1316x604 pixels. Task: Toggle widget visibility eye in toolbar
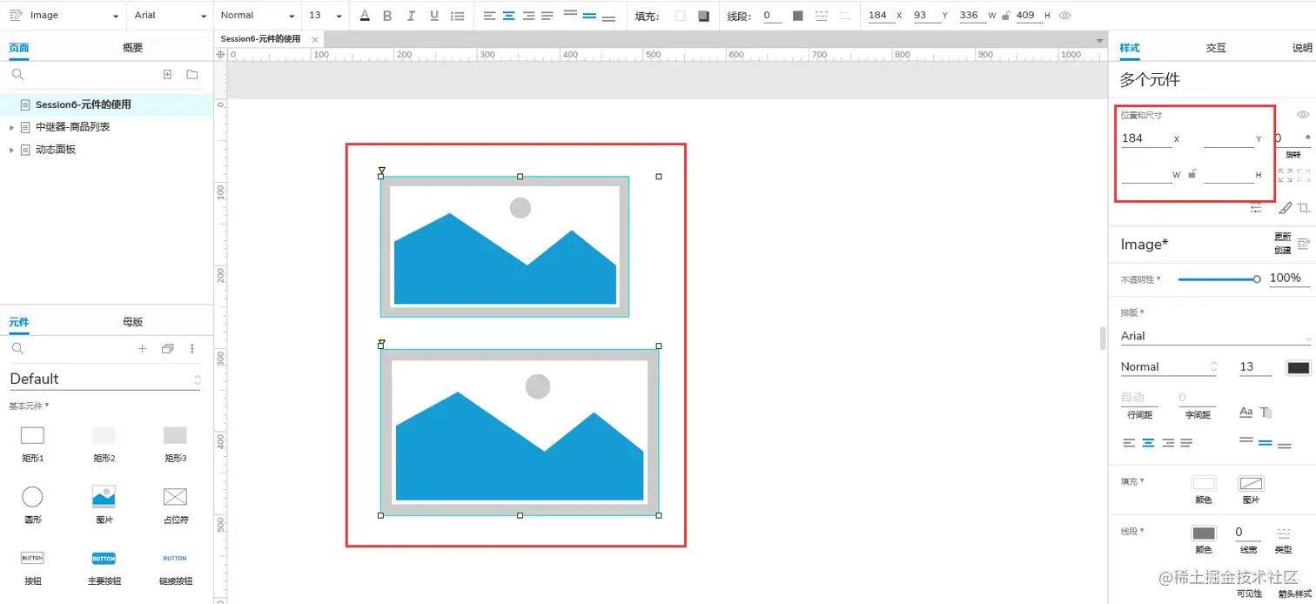[x=1064, y=16]
